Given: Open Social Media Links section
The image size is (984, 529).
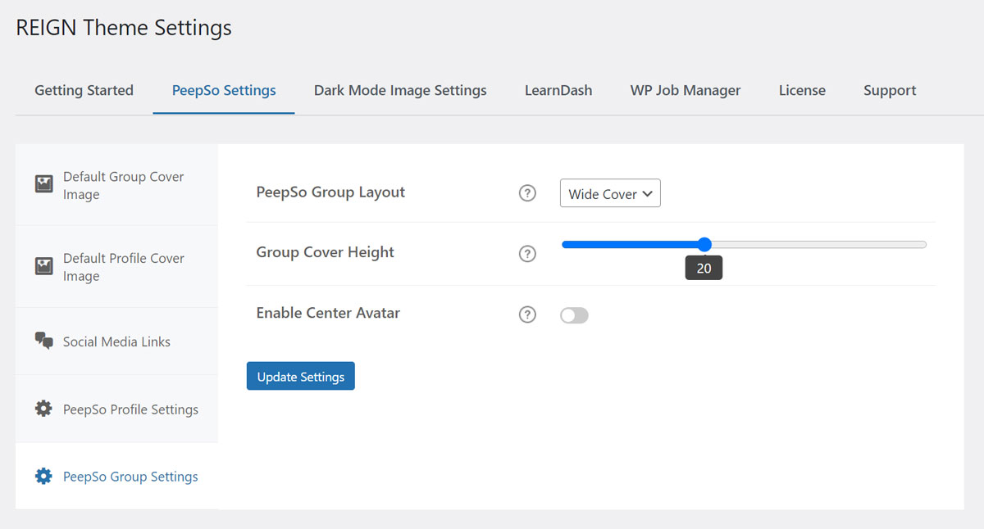Looking at the screenshot, I should coord(116,341).
